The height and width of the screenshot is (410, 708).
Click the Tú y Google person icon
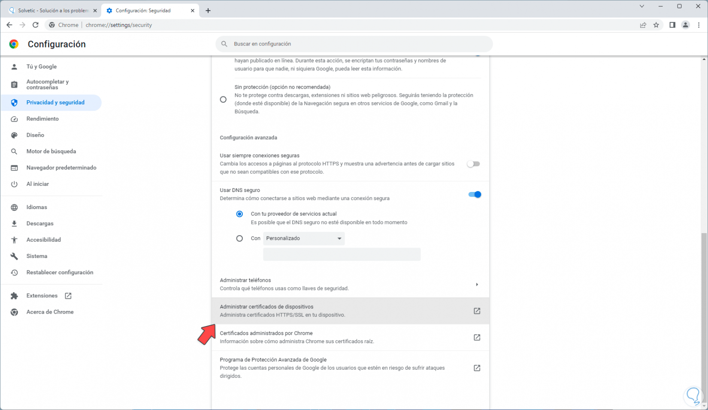pyautogui.click(x=14, y=67)
